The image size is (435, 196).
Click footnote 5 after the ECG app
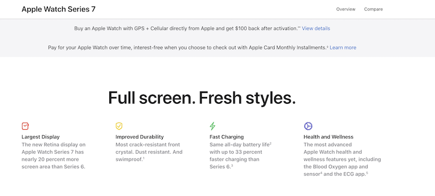point(367,173)
